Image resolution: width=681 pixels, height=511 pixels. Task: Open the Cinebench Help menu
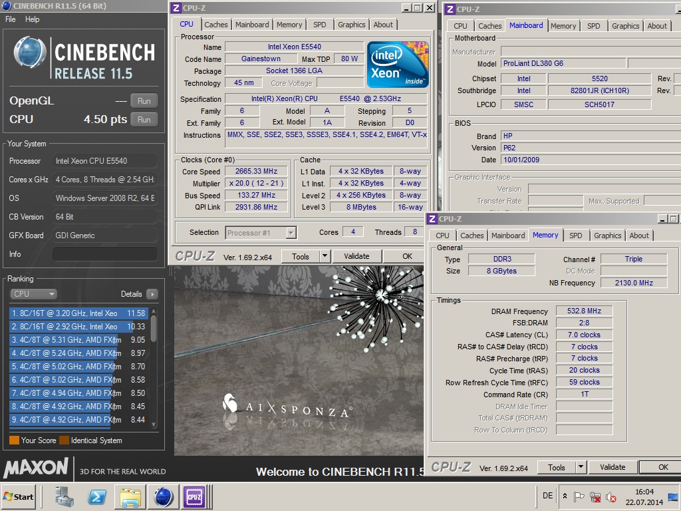(32, 19)
